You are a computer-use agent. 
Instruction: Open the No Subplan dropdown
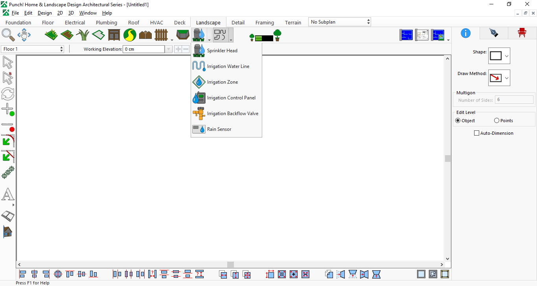340,22
